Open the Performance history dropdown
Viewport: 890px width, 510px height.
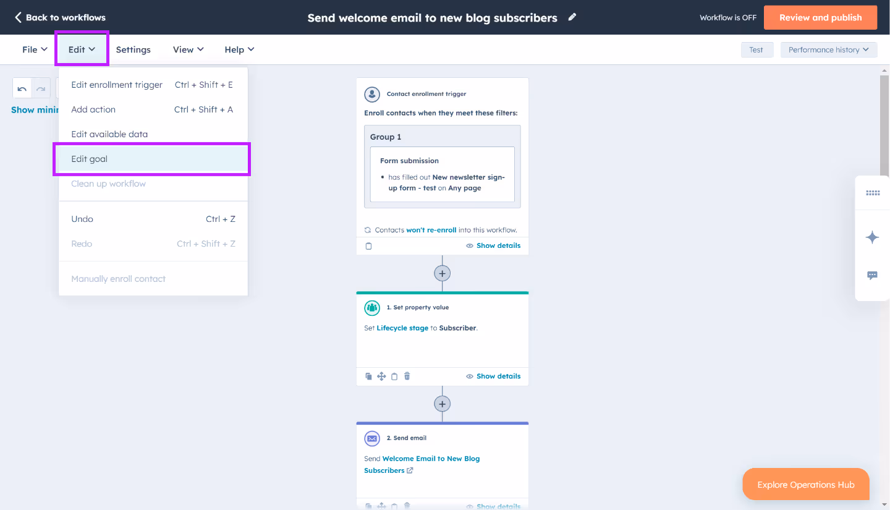pyautogui.click(x=828, y=49)
